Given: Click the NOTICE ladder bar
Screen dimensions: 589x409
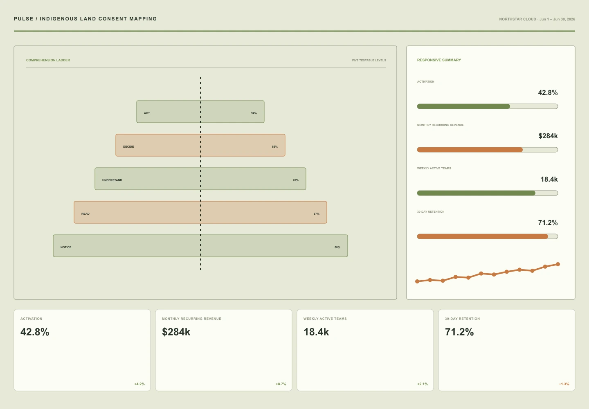Looking at the screenshot, I should coord(200,246).
